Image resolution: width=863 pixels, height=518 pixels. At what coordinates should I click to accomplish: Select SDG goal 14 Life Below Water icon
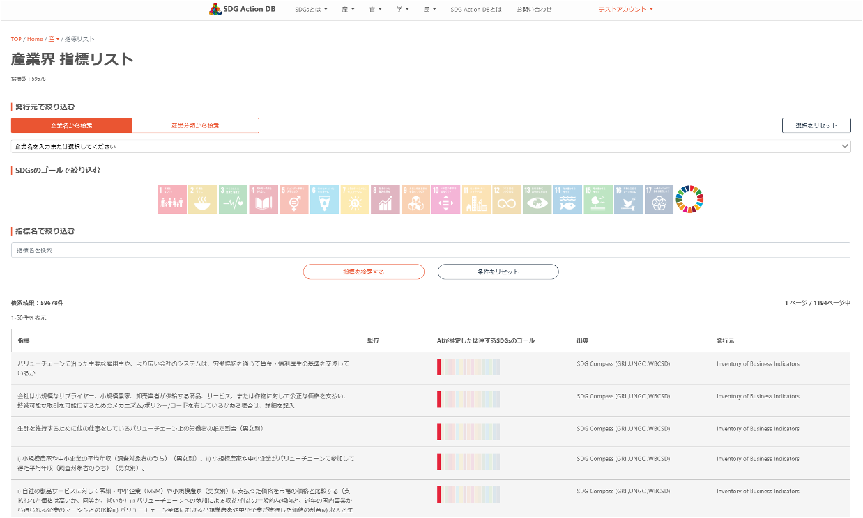567,199
